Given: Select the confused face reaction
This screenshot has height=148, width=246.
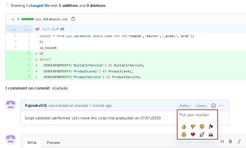Looking at the screenshot, I should [x=184, y=135].
